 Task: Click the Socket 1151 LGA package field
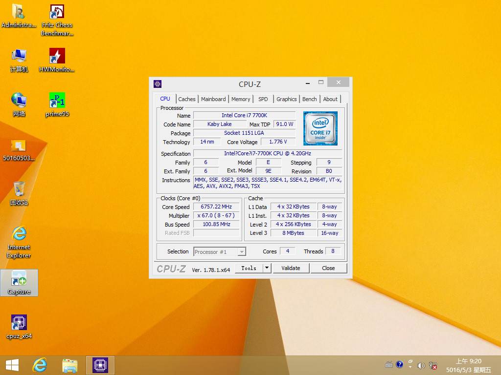click(x=245, y=133)
